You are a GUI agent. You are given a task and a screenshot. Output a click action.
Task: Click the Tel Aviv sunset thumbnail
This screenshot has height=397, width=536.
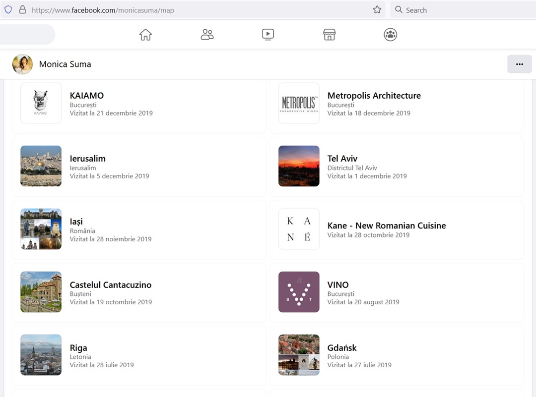coord(299,166)
